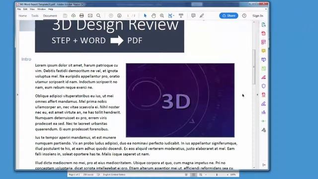This screenshot has height=179, width=318.
Task: Open the Window menu
Action: 41,9
